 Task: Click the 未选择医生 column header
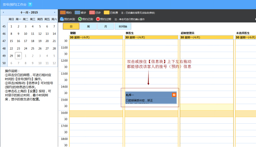pyautogui.click(x=243, y=33)
